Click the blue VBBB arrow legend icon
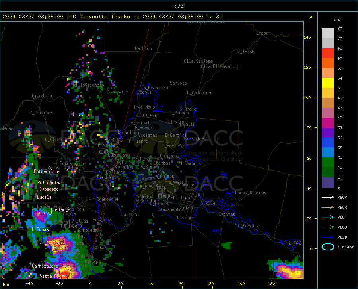 point(328,237)
